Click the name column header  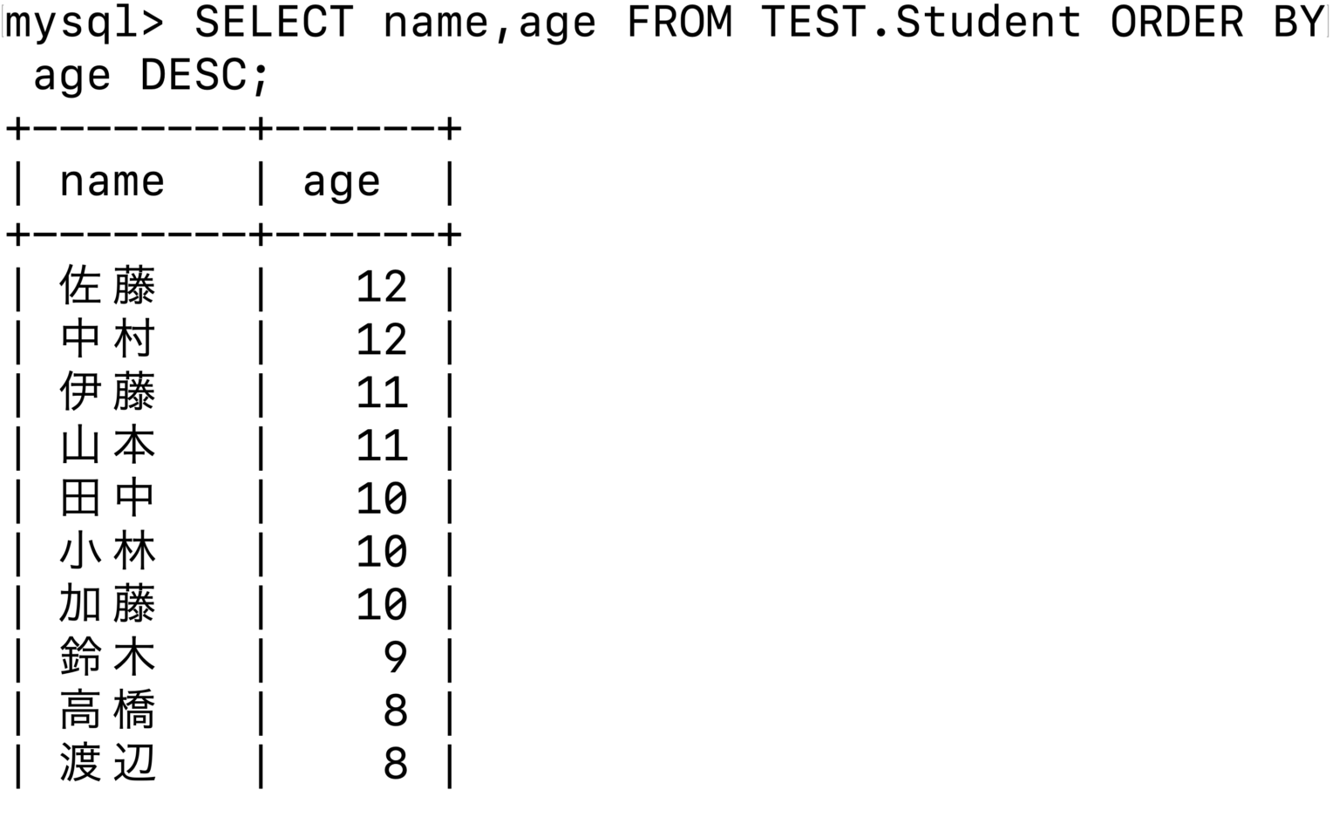[x=112, y=182]
